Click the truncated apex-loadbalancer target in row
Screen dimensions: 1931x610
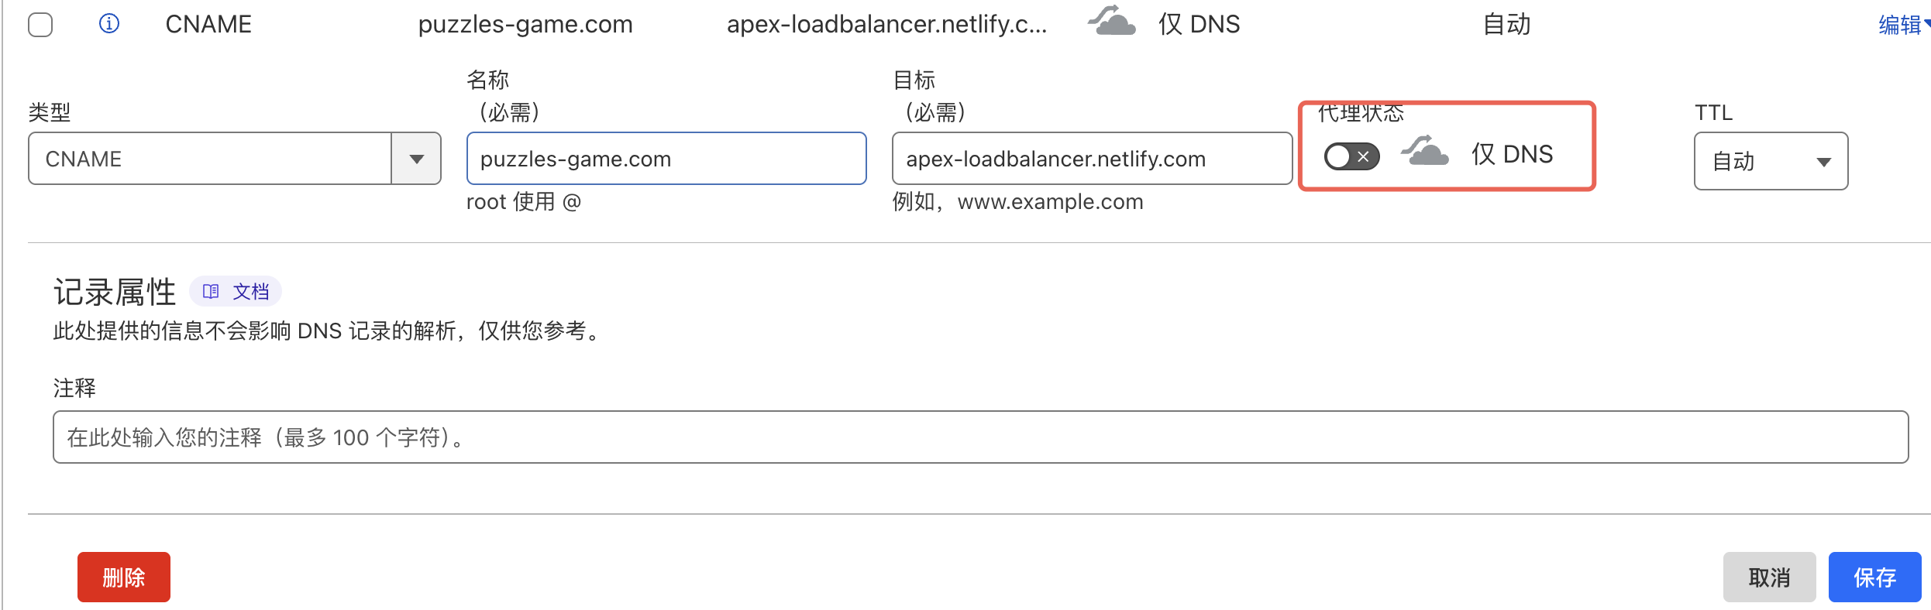(886, 25)
